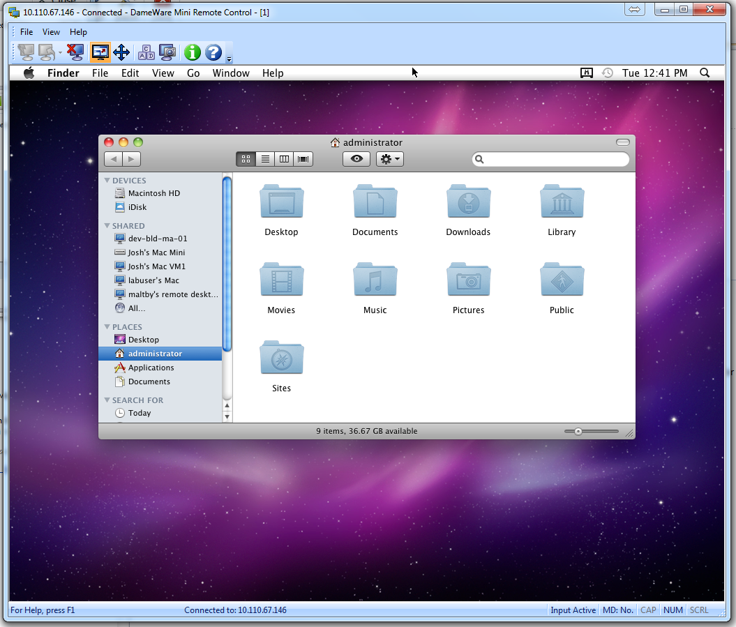Open DameWare toolbar options overflow arrow
The image size is (736, 627).
click(x=229, y=59)
